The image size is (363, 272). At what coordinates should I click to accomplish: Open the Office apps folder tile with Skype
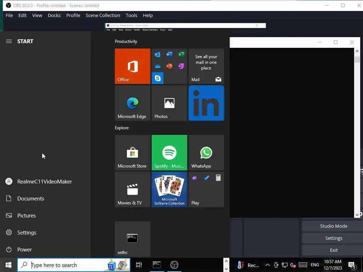click(169, 66)
